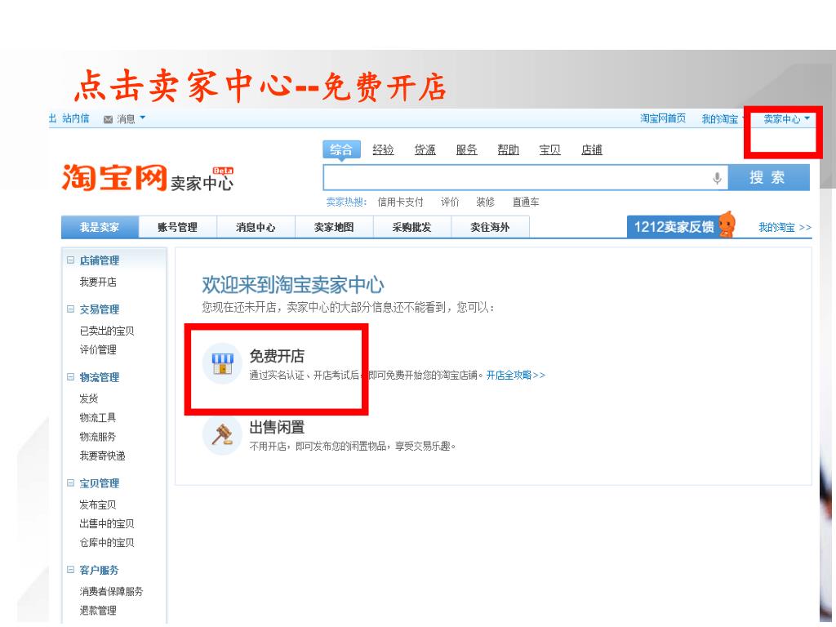Click the 搜索 search button
Viewport: 836px width, 627px height.
tap(769, 177)
